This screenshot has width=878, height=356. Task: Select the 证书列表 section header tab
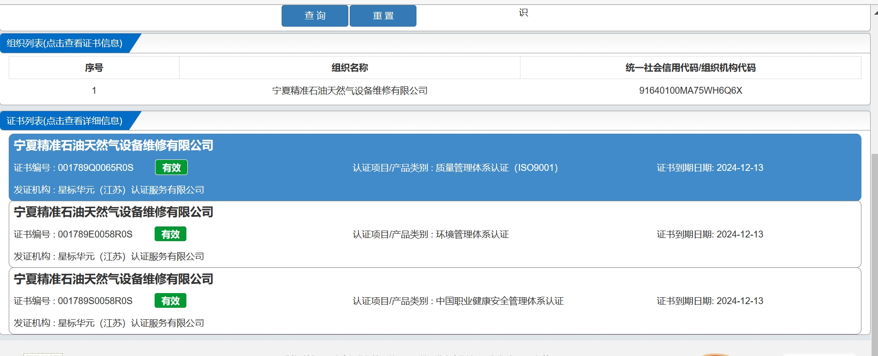(64, 121)
